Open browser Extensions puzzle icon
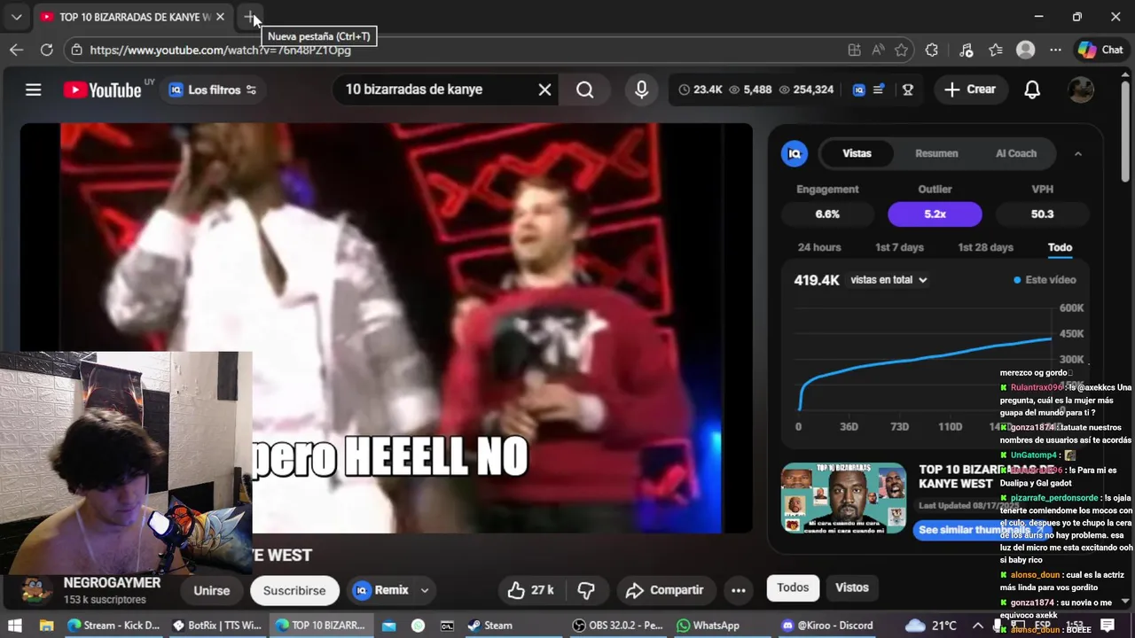The image size is (1135, 638). tap(931, 50)
